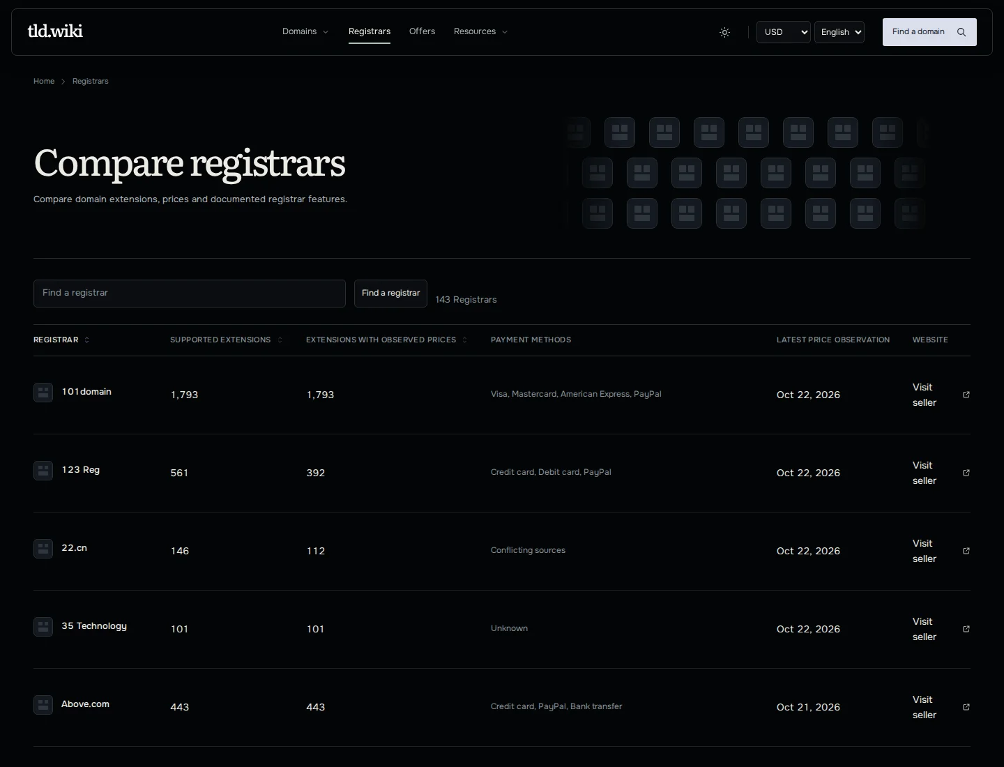Click the search magnifier icon in Find a domain

pos(961,32)
